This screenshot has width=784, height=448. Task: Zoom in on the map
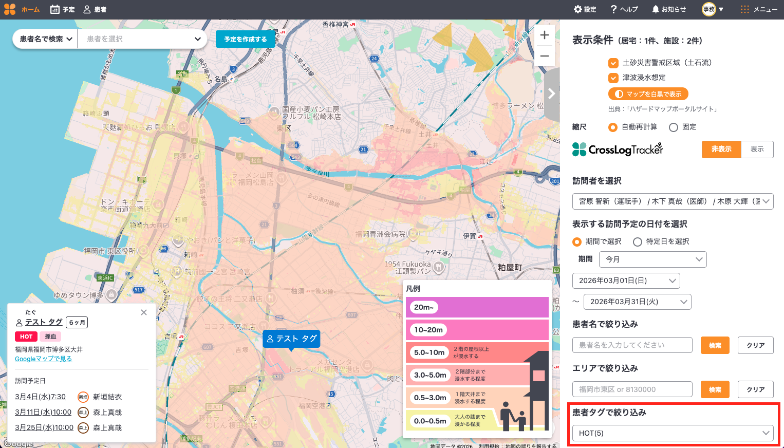(545, 35)
